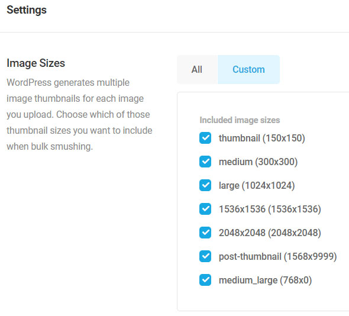Viewport: 349px width, 316px height.
Task: Disable the 2048x2048 size checkbox
Action: (205, 233)
